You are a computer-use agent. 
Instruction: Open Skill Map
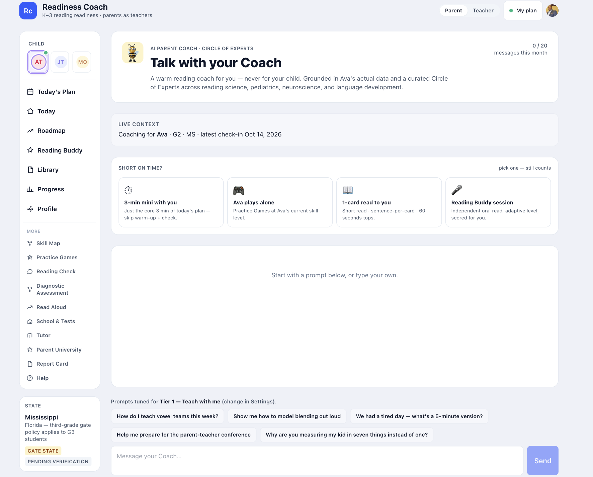click(60, 243)
